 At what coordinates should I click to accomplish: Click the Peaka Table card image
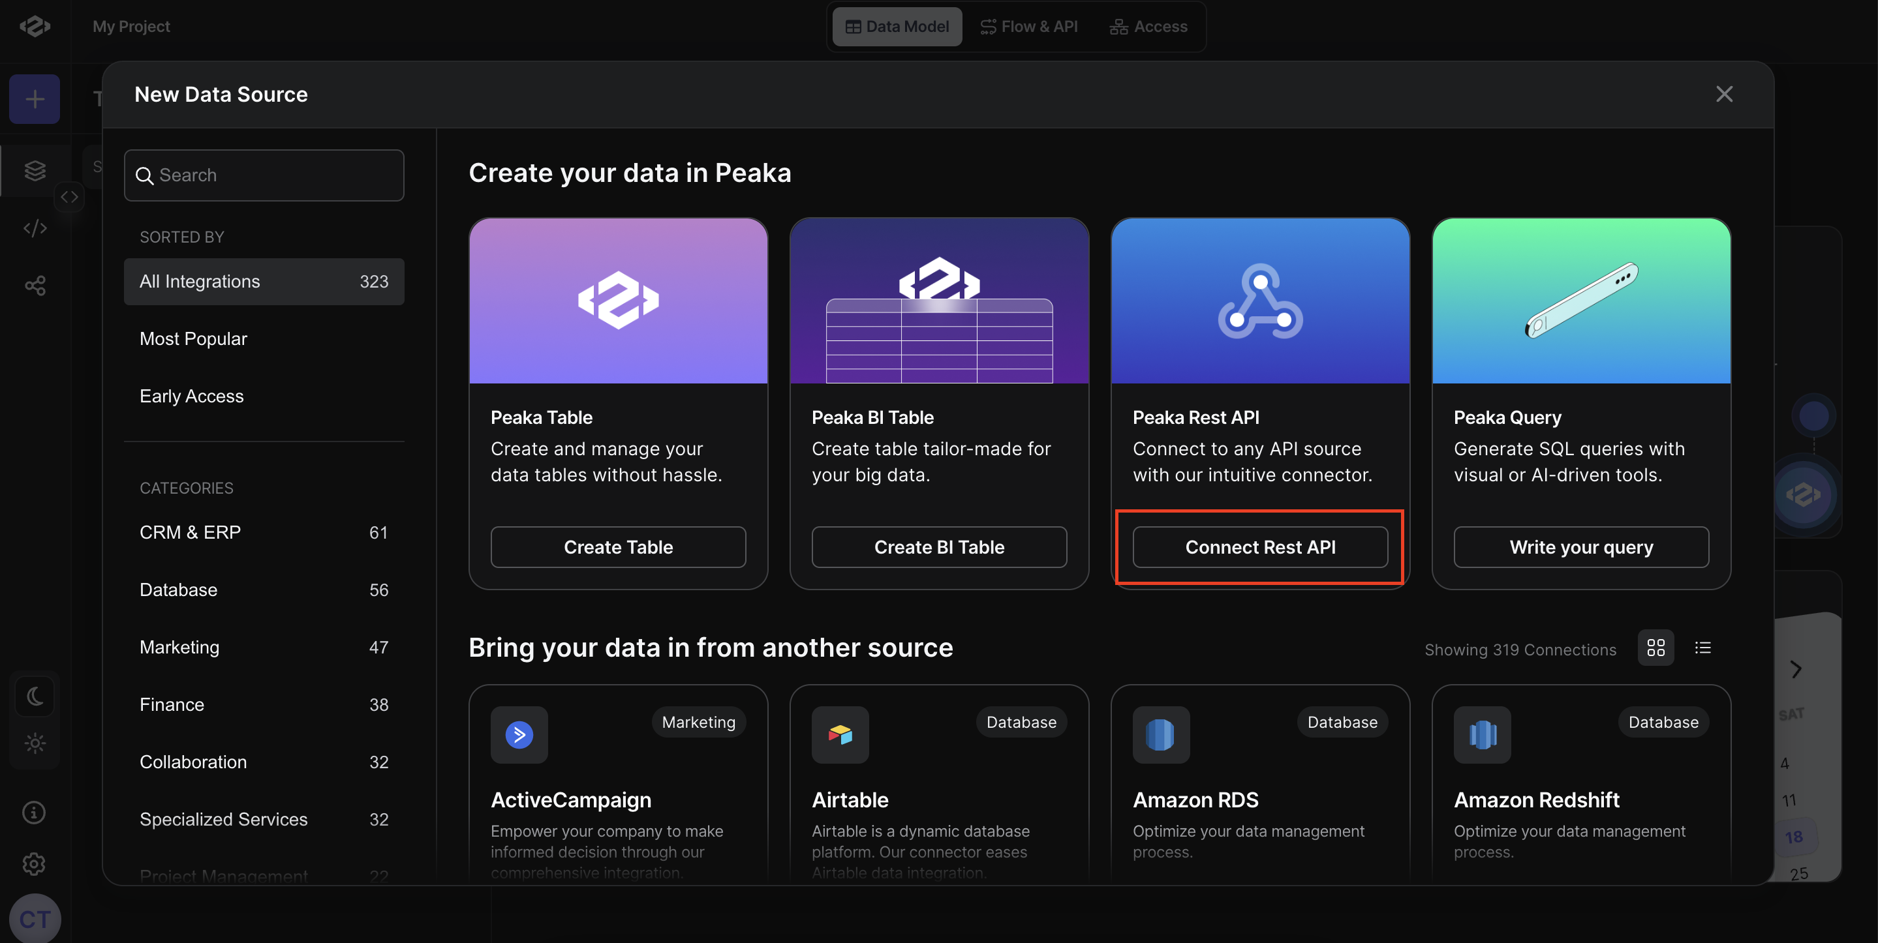[x=618, y=301]
